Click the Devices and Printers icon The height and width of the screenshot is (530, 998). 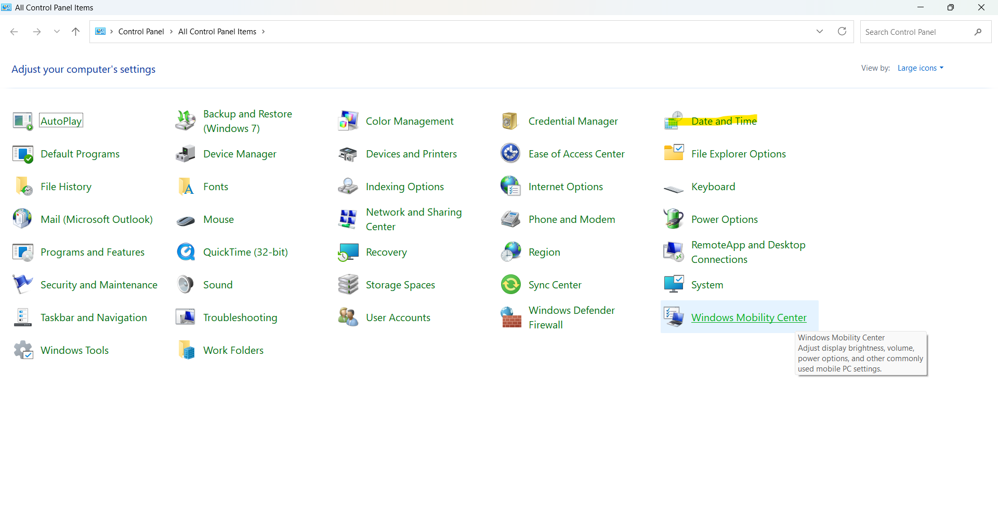tap(348, 154)
